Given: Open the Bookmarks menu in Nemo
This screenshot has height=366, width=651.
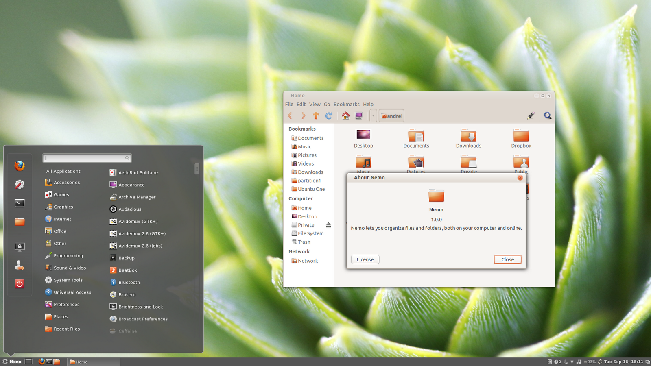Looking at the screenshot, I should [346, 104].
